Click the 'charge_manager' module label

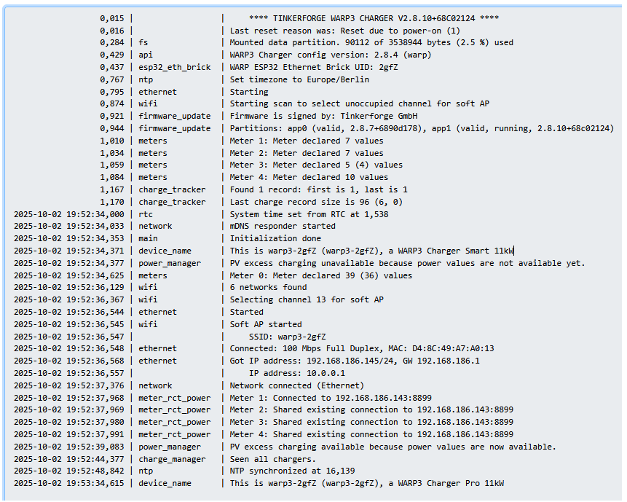(x=172, y=459)
